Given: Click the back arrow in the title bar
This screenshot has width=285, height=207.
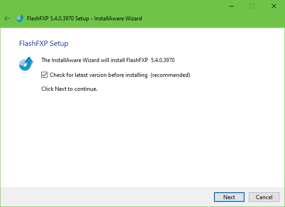Looking at the screenshot, I should 7,19.
